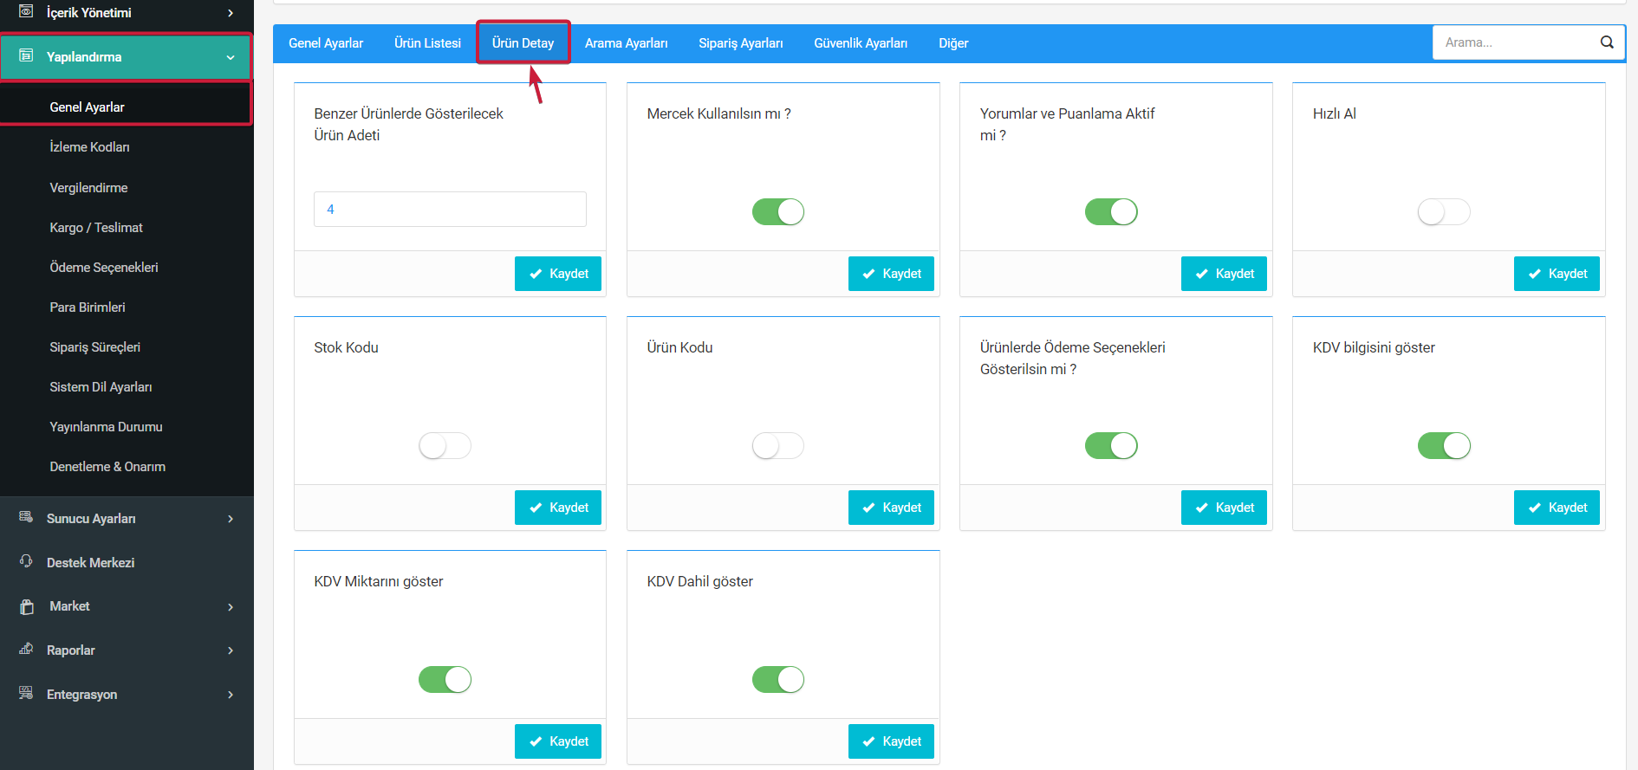
Task: Click Kaydet under Yorumlar ve Puanlama
Action: (1224, 274)
